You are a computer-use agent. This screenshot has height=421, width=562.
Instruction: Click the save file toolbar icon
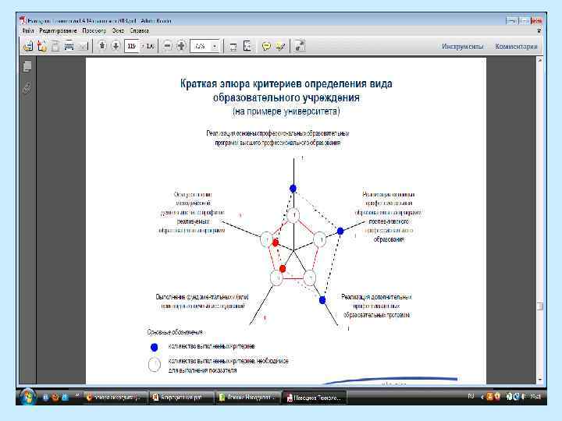click(x=55, y=46)
